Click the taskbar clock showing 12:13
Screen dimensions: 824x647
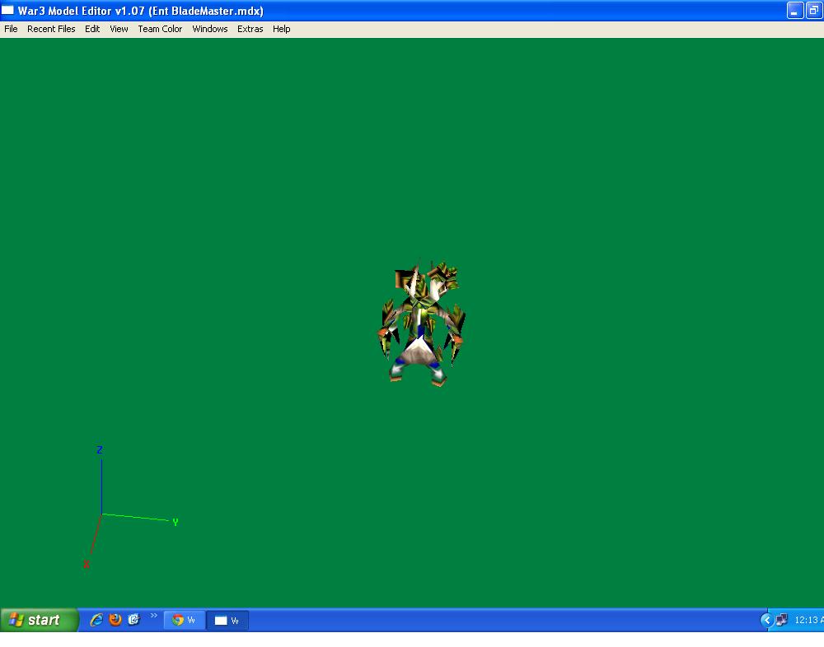809,620
